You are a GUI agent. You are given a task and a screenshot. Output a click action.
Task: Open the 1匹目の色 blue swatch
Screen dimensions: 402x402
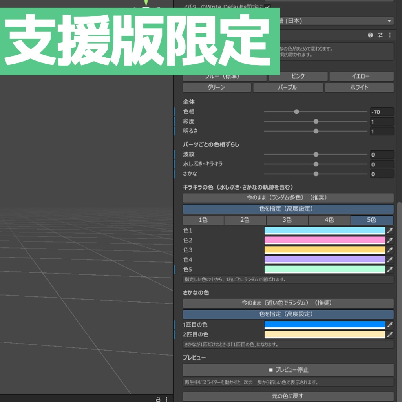pos(325,325)
